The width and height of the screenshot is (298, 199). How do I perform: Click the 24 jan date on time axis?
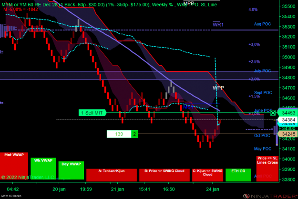(x=213, y=189)
